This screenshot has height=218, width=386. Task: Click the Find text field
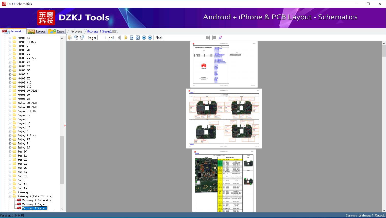[184, 38]
